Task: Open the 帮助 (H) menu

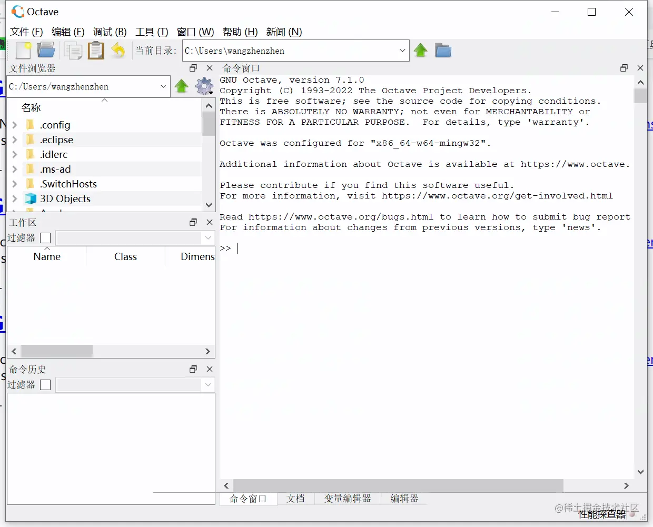Action: 240,32
